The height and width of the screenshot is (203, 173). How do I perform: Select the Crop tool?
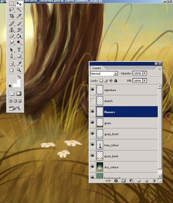[x=12, y=16]
